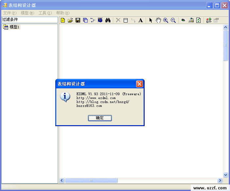Click the zoom in magnifier icon
This screenshot has width=230, height=191.
coord(166,20)
